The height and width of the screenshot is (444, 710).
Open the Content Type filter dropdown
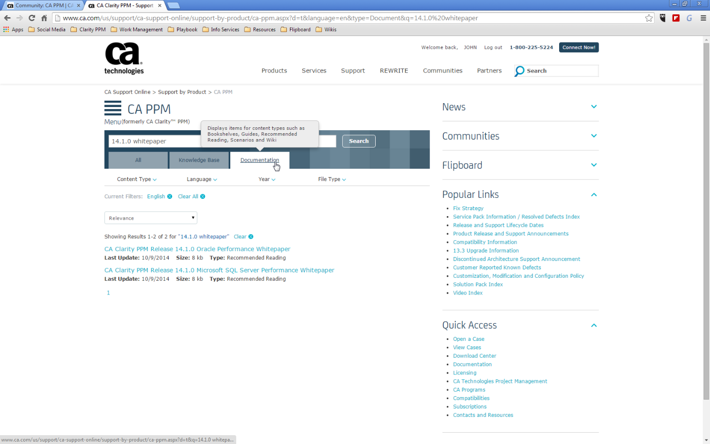point(137,179)
